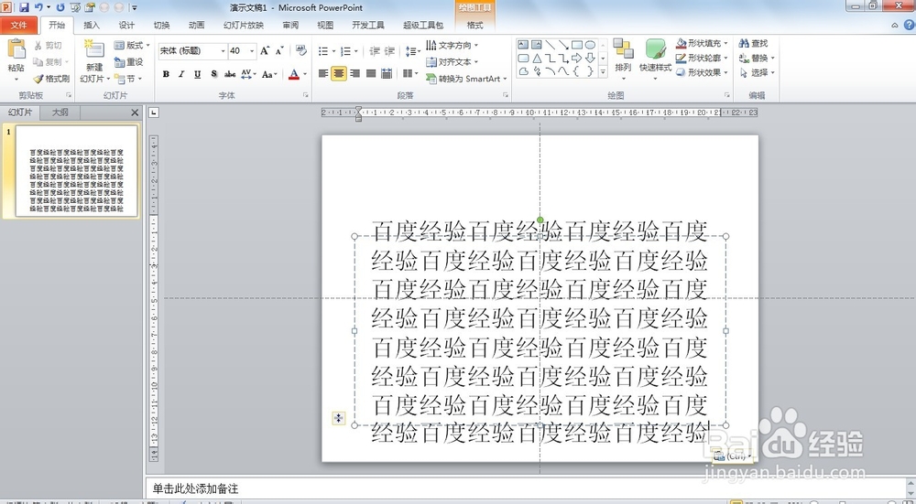
Task: Redo the last action in the quick access toolbar
Action: pyautogui.click(x=60, y=7)
